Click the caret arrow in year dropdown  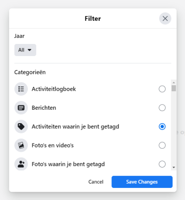pos(30,50)
